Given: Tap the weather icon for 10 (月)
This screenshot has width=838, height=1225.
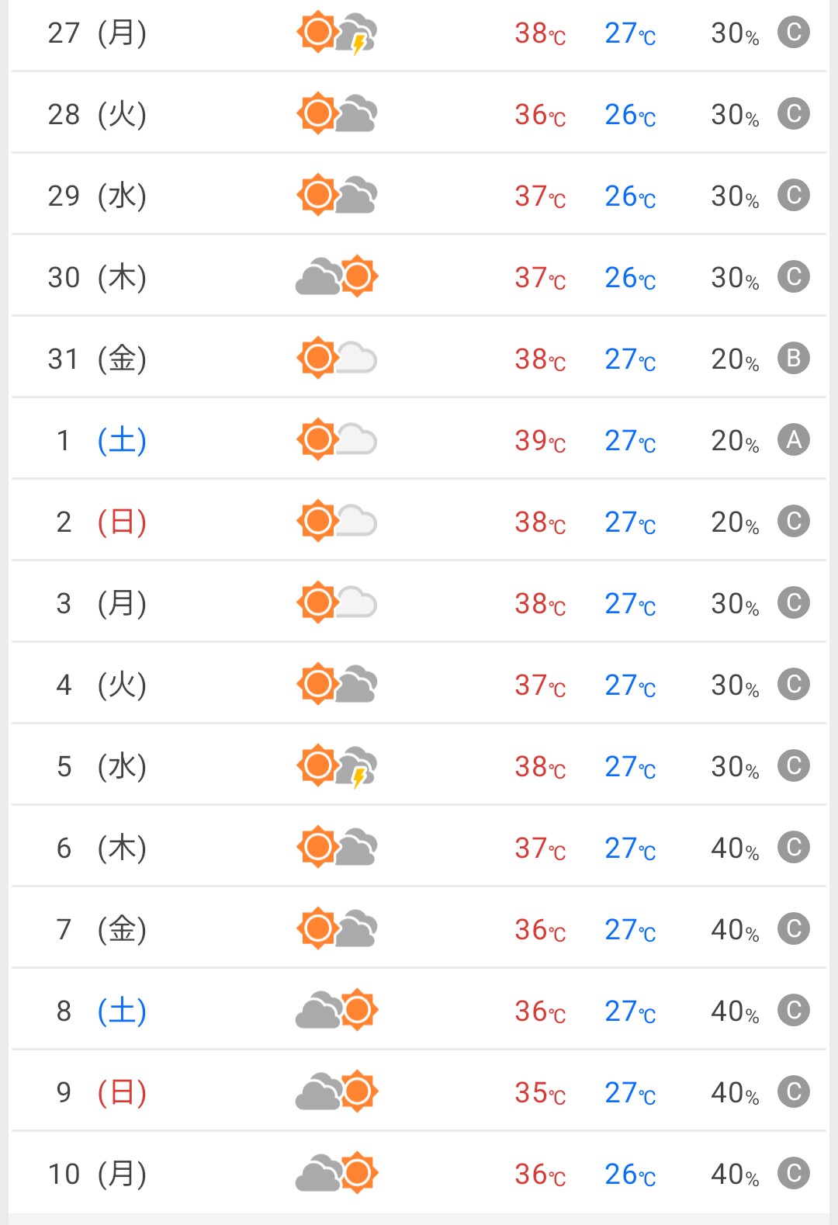Looking at the screenshot, I should (337, 1173).
